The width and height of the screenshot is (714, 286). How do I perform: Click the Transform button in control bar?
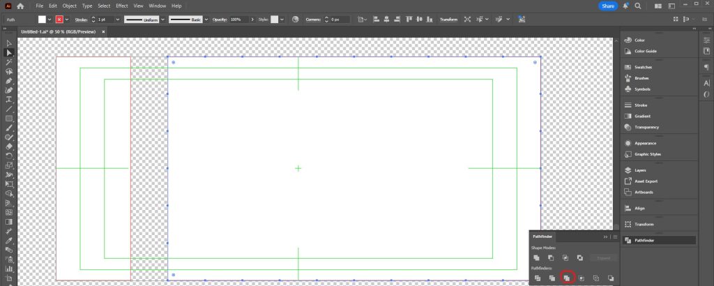pos(448,19)
